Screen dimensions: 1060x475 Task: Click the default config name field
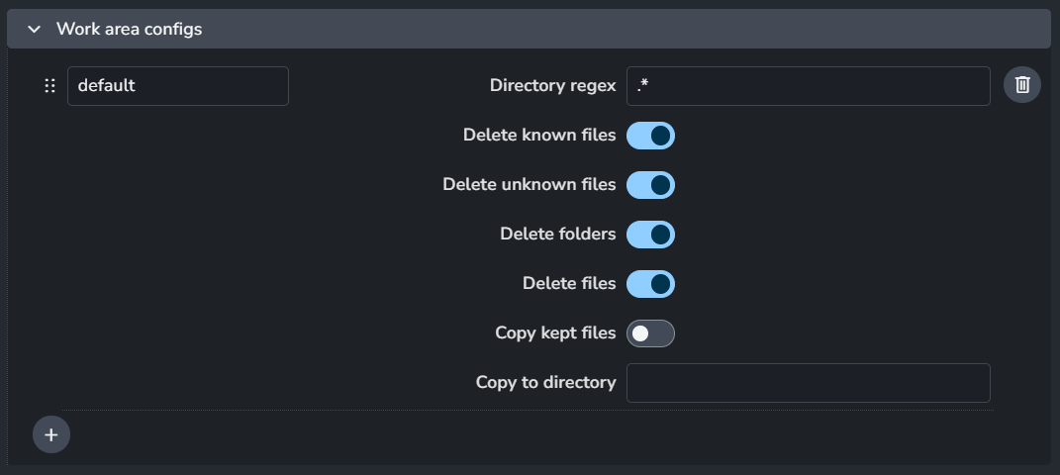point(178,86)
